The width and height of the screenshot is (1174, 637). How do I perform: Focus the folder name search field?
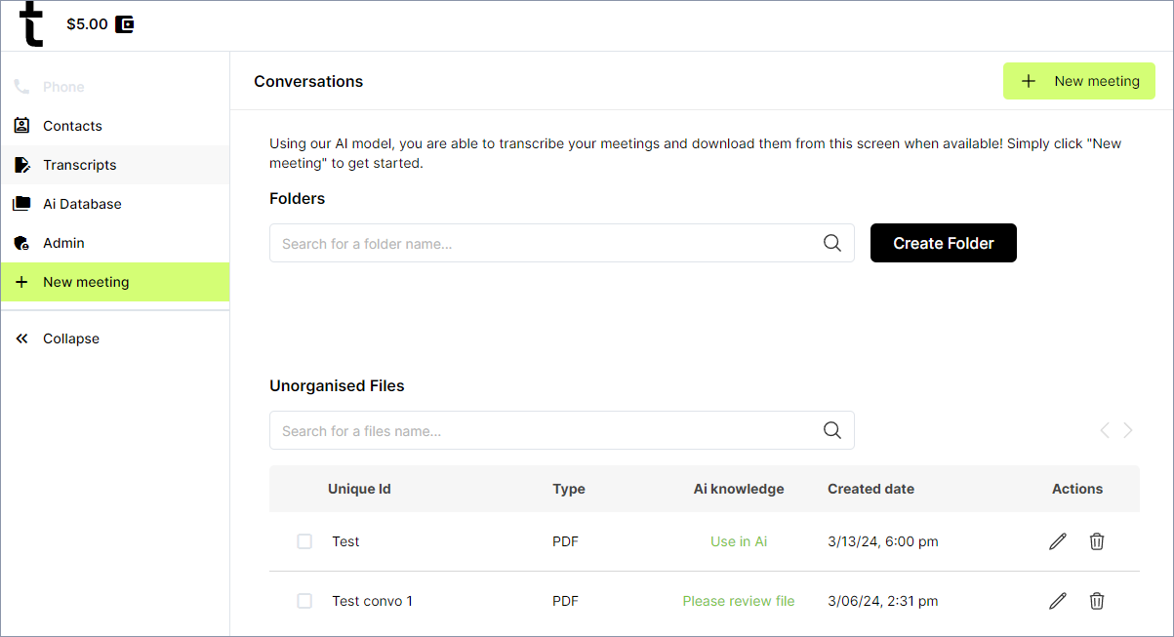tap(562, 243)
